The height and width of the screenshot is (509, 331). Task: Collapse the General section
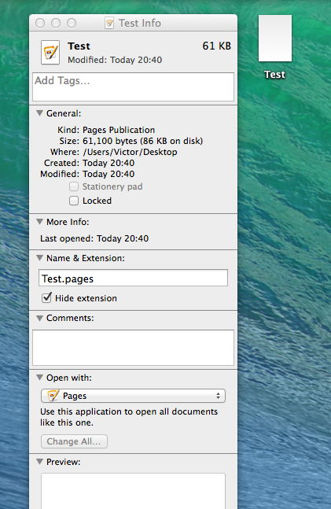[x=39, y=113]
